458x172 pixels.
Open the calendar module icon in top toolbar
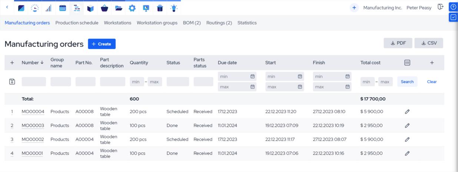click(x=63, y=8)
